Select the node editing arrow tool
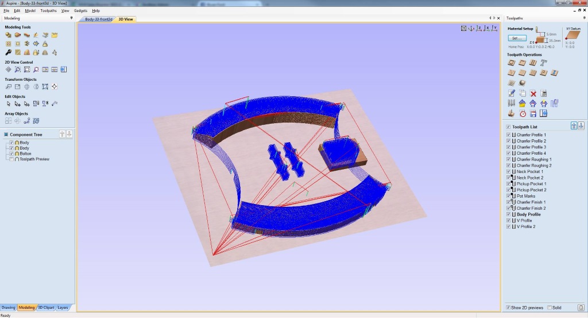 [x=17, y=104]
